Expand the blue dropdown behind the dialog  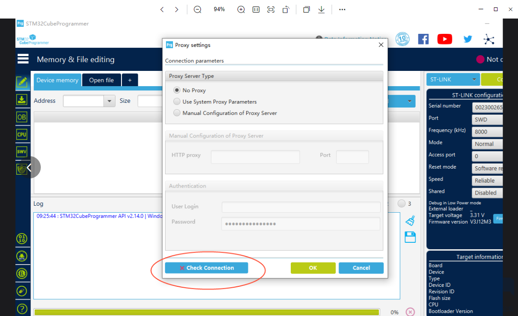409,101
